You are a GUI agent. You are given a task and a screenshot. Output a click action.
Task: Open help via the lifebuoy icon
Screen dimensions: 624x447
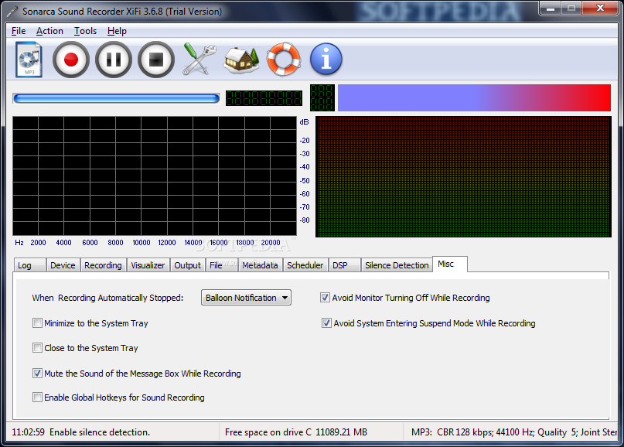click(283, 60)
